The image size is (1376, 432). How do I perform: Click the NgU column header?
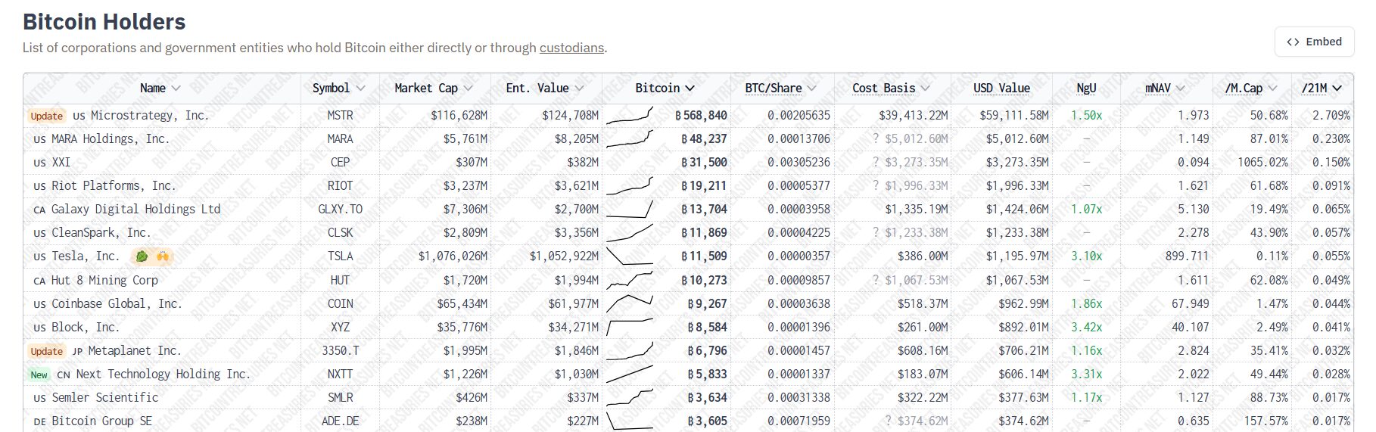tap(1086, 89)
